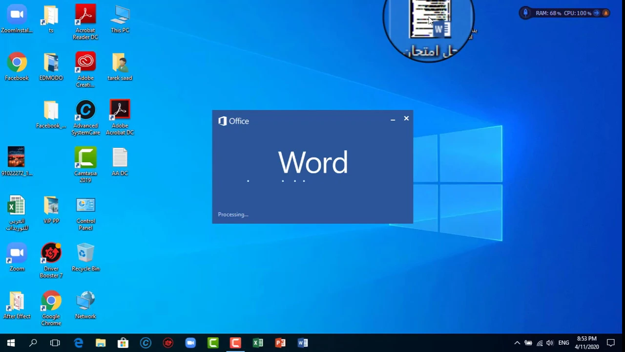Launch Adobe Creati... desktop shortcut
Viewport: 625px width, 352px height.
pos(85,70)
